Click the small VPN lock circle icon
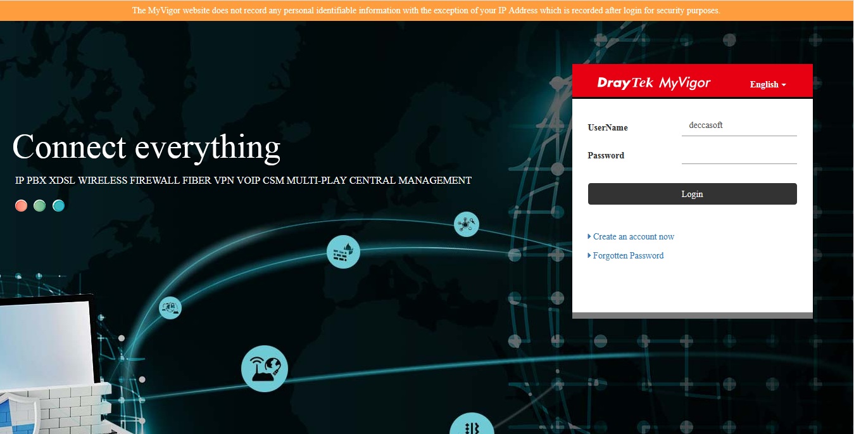The width and height of the screenshot is (854, 434). point(170,308)
